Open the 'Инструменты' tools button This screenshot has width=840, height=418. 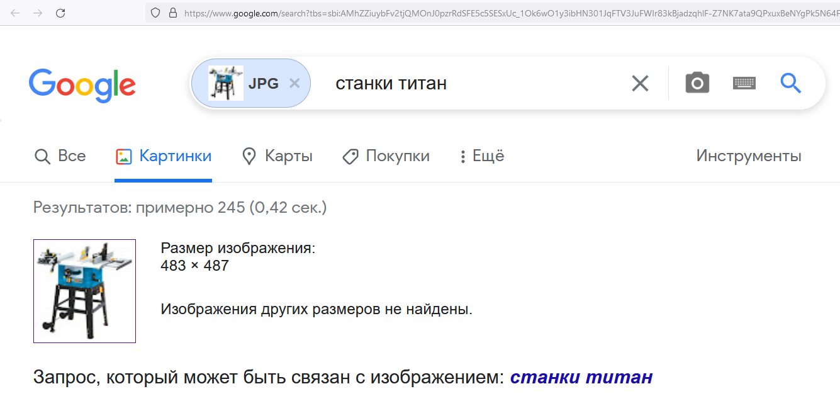[749, 156]
